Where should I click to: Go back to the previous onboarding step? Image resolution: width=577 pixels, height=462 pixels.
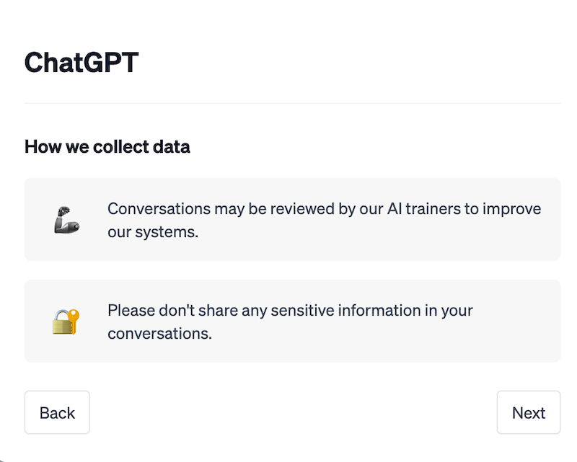pos(57,412)
